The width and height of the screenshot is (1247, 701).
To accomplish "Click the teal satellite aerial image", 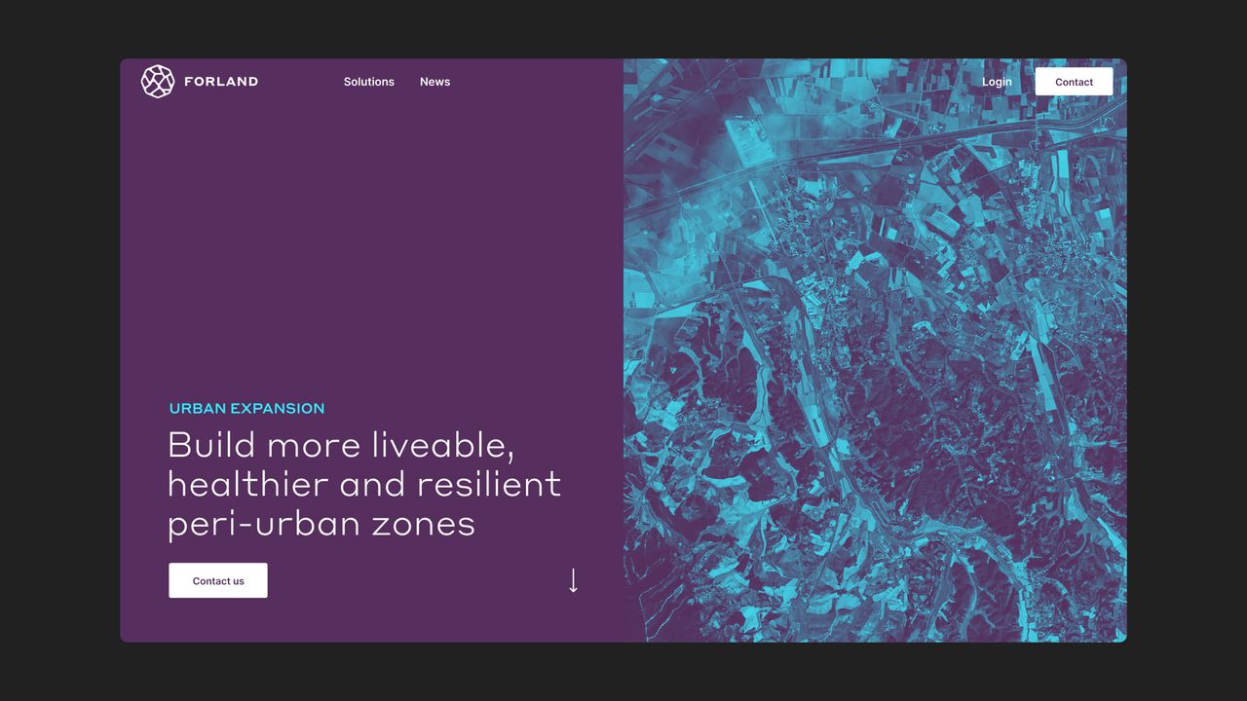I will tap(877, 389).
